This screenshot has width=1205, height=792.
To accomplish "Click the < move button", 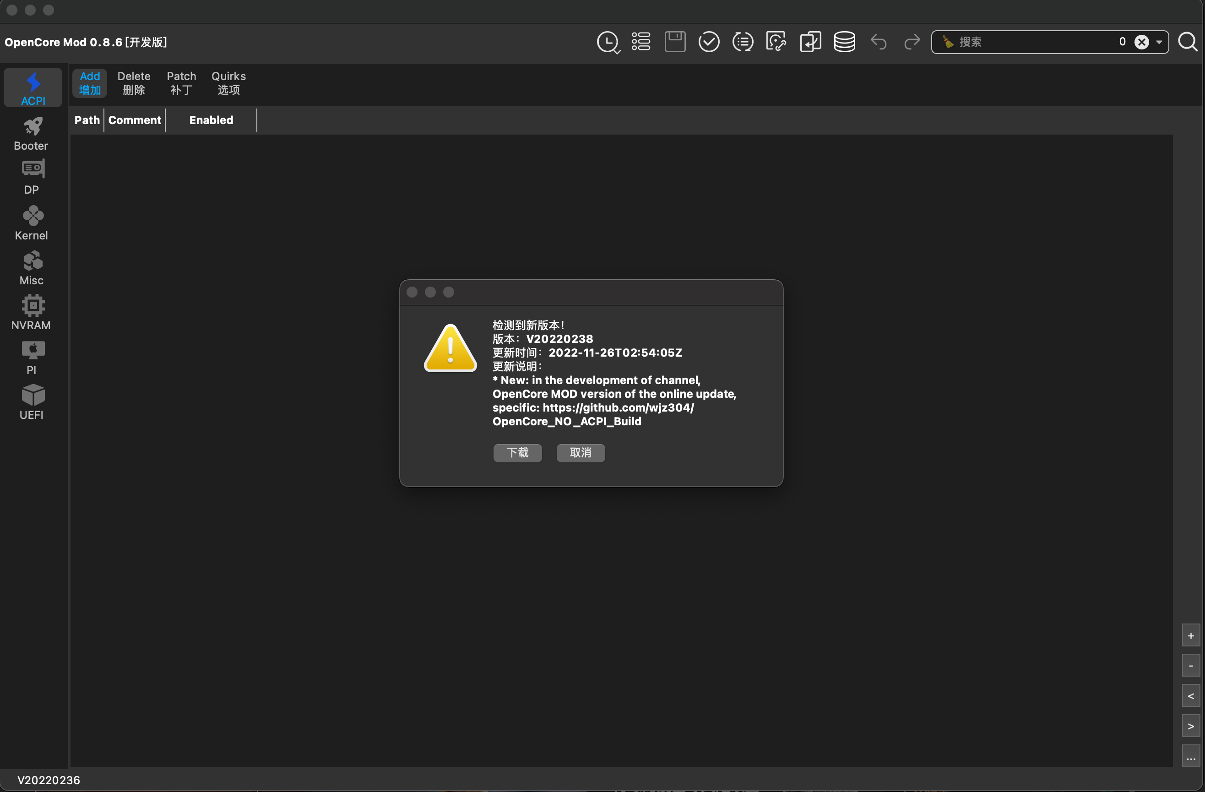I will click(x=1191, y=696).
